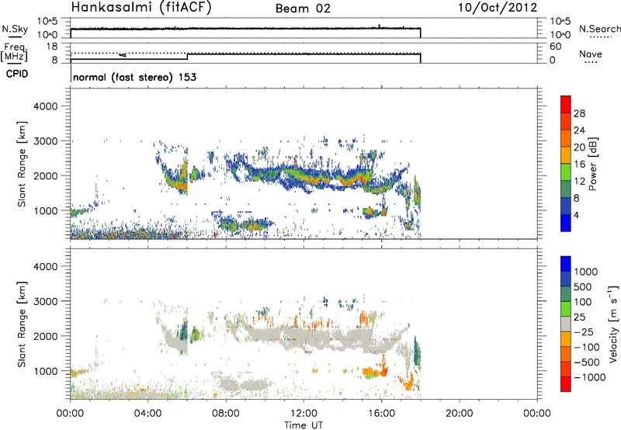
Task: Click the '-25' label on Velocity color bar
Action: pos(584,332)
